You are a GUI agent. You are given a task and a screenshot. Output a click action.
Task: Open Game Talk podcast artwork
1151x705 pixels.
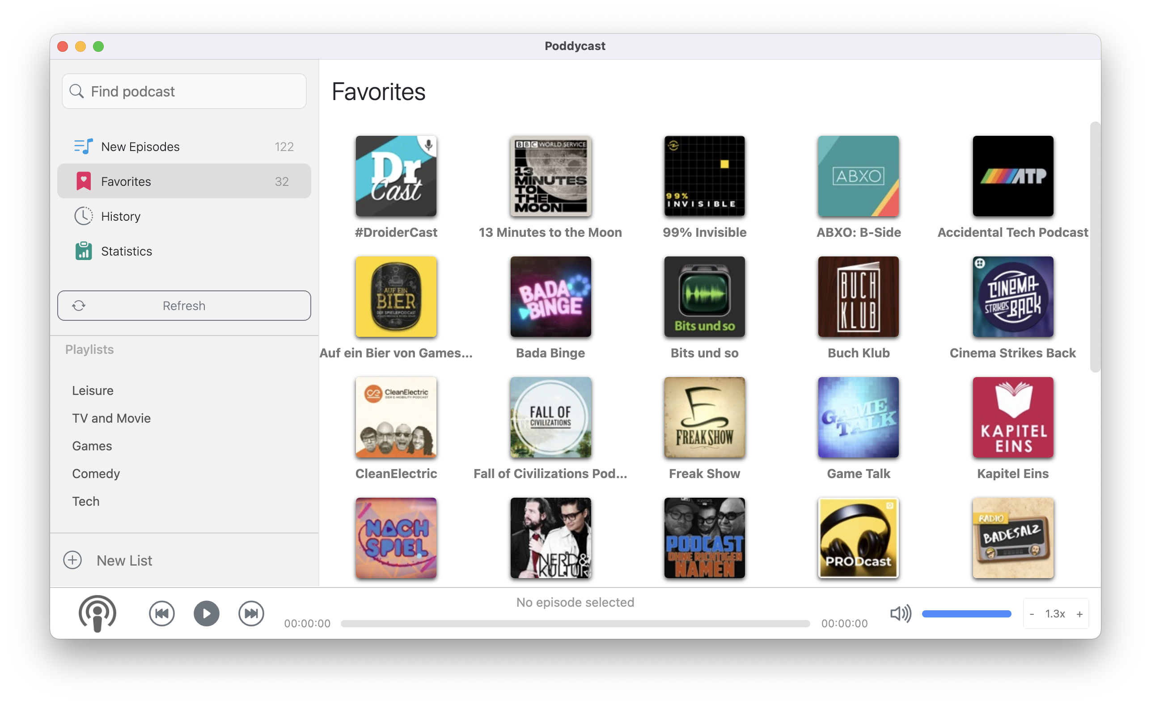pyautogui.click(x=858, y=417)
